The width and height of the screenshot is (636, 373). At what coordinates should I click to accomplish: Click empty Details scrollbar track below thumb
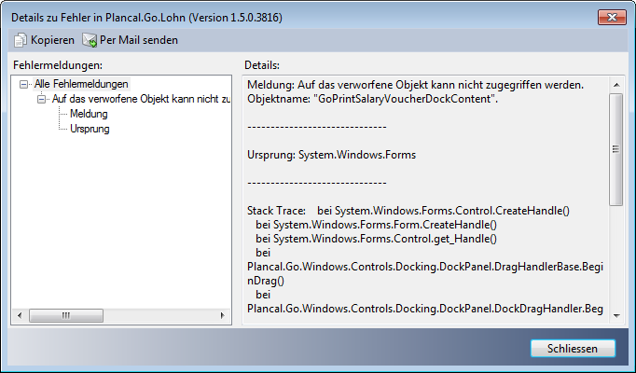pos(615,261)
